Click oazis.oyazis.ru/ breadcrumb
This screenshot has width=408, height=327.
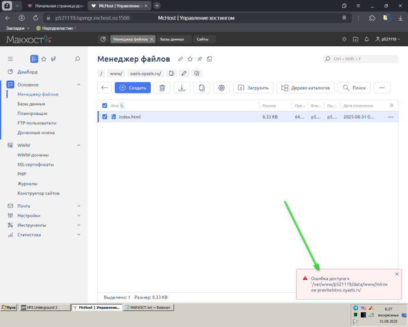[145, 73]
